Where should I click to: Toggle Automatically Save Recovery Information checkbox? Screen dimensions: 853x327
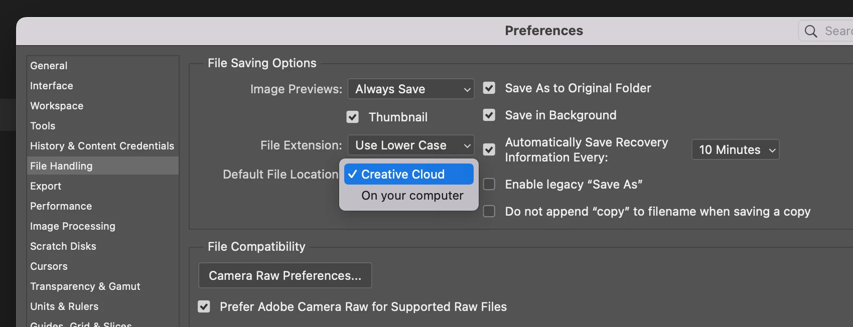coord(489,149)
